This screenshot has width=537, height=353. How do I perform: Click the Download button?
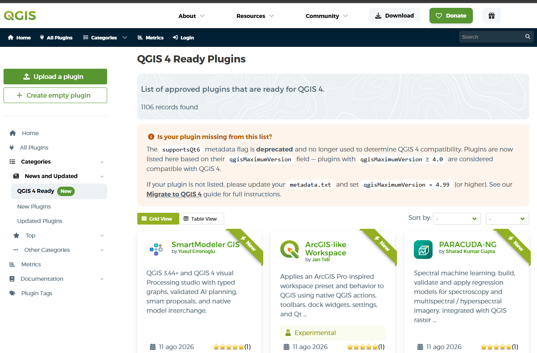(394, 16)
